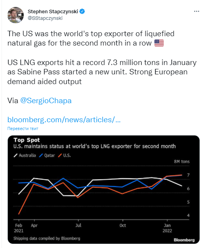Click the Feb 2021 axis tick label
This screenshot has height=248, width=205.
pos(19,228)
